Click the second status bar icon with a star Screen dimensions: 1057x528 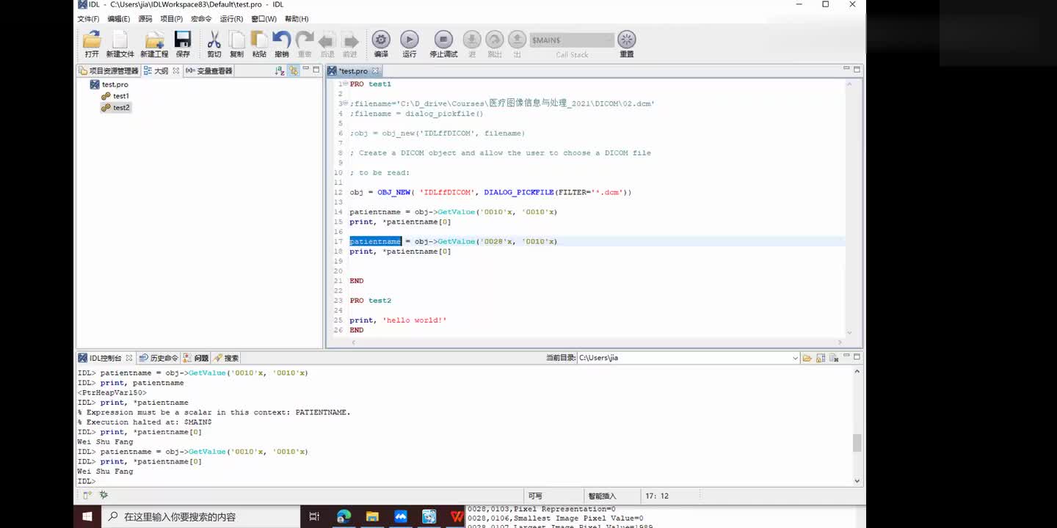pyautogui.click(x=103, y=496)
